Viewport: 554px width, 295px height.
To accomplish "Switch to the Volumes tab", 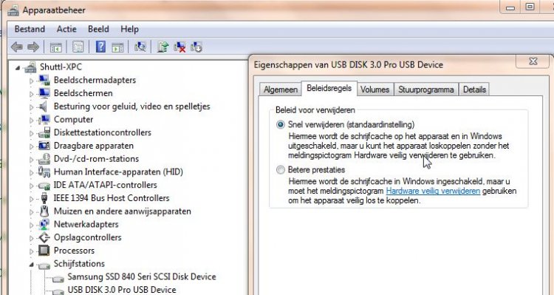I will click(x=375, y=89).
